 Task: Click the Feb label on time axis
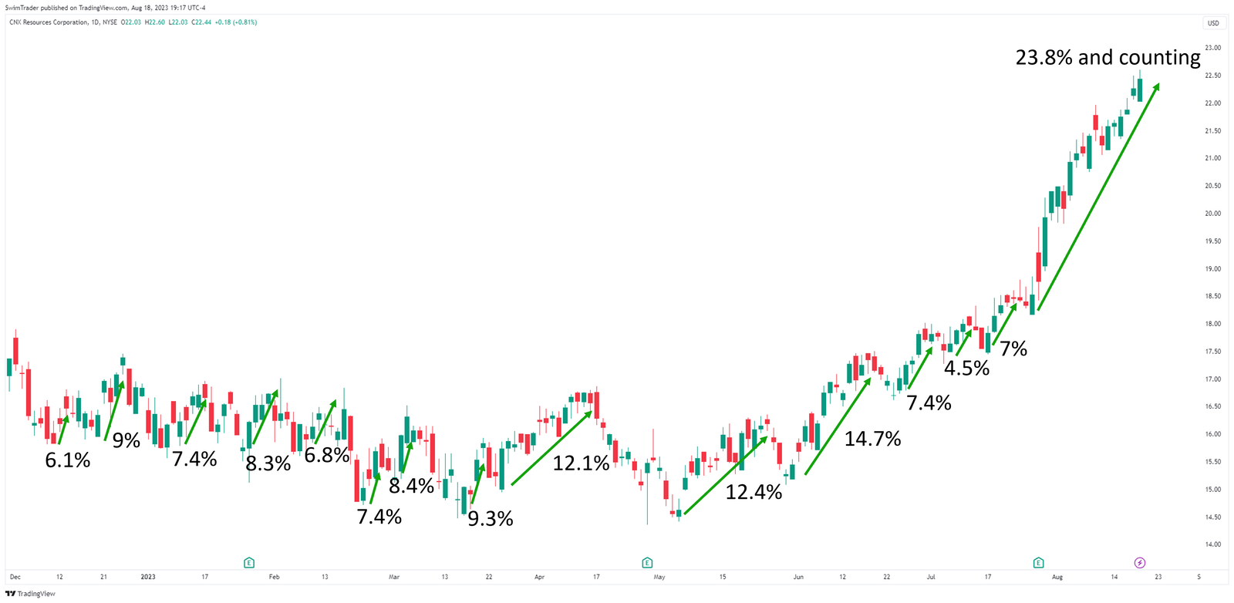pyautogui.click(x=274, y=577)
